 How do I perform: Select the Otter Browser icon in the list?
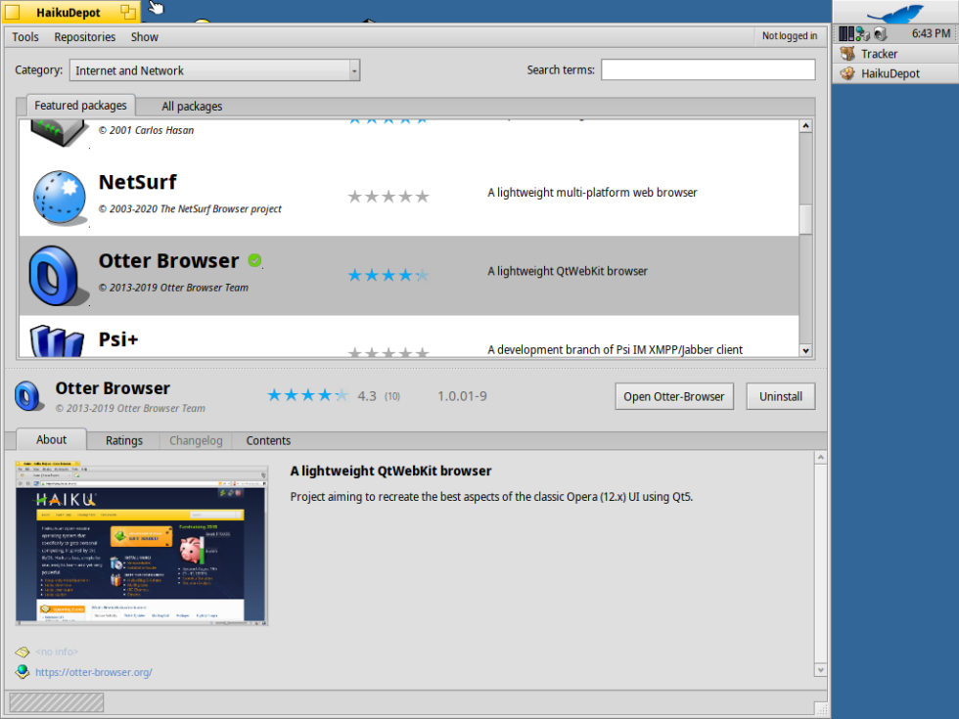coord(57,274)
